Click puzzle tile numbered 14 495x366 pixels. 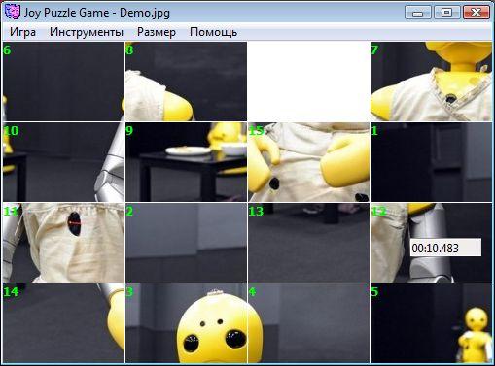63,323
